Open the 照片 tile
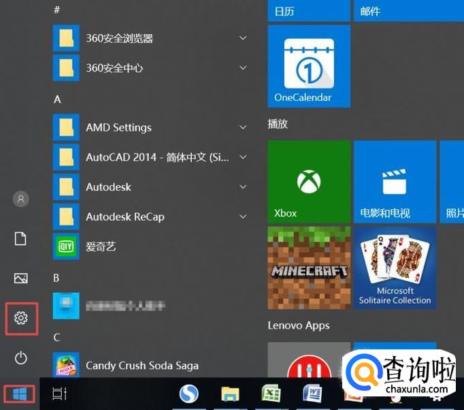The width and height of the screenshot is (464, 410). 452,182
